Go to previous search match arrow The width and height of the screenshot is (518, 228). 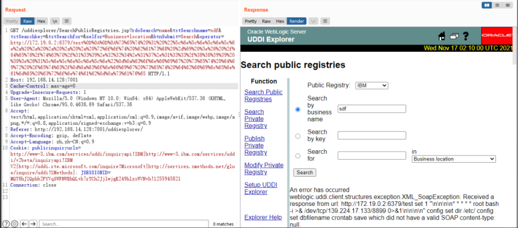(24, 224)
